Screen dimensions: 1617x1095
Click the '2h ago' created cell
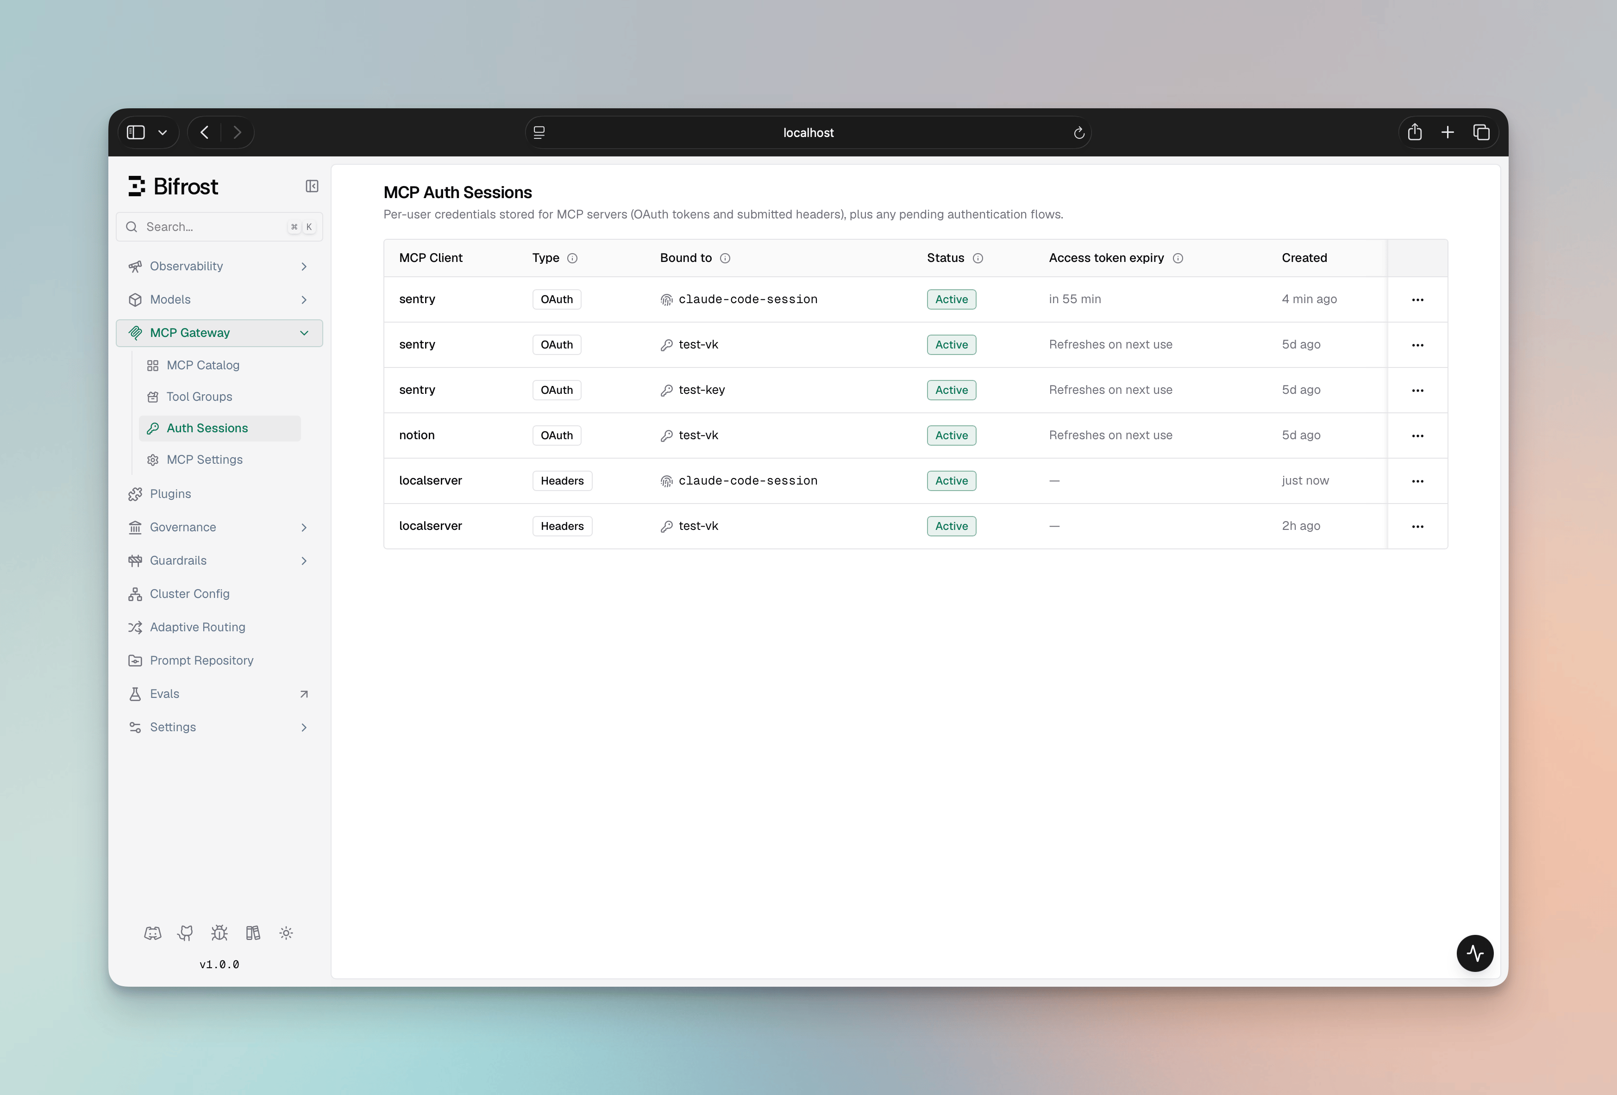[1301, 526]
